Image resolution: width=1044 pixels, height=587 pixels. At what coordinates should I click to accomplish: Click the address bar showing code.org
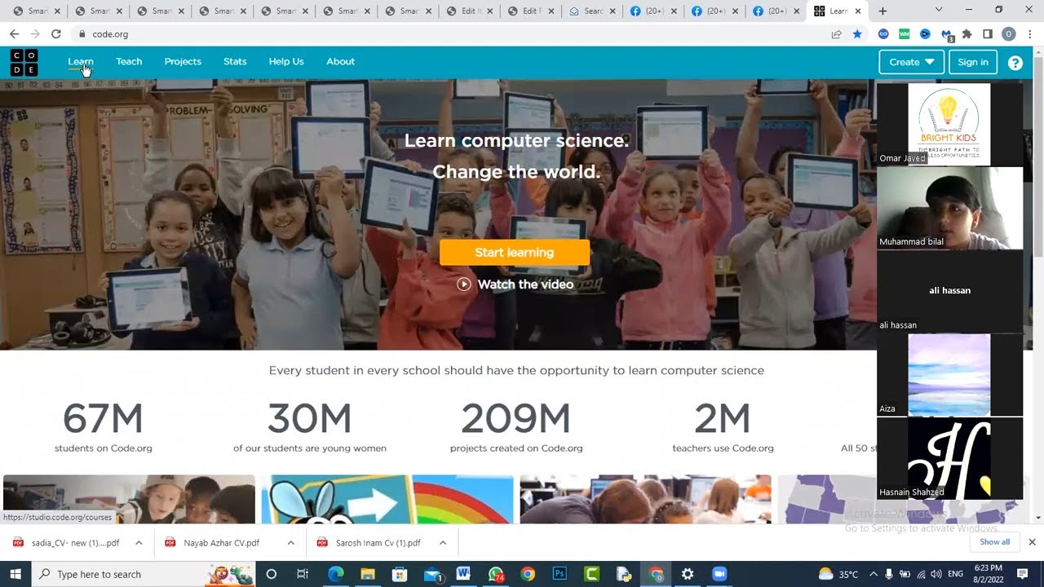(449, 34)
